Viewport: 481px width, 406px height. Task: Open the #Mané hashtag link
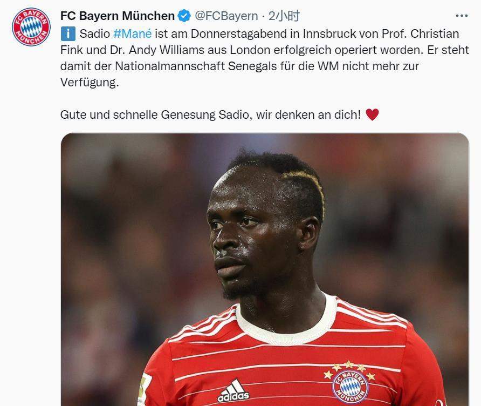[132, 33]
